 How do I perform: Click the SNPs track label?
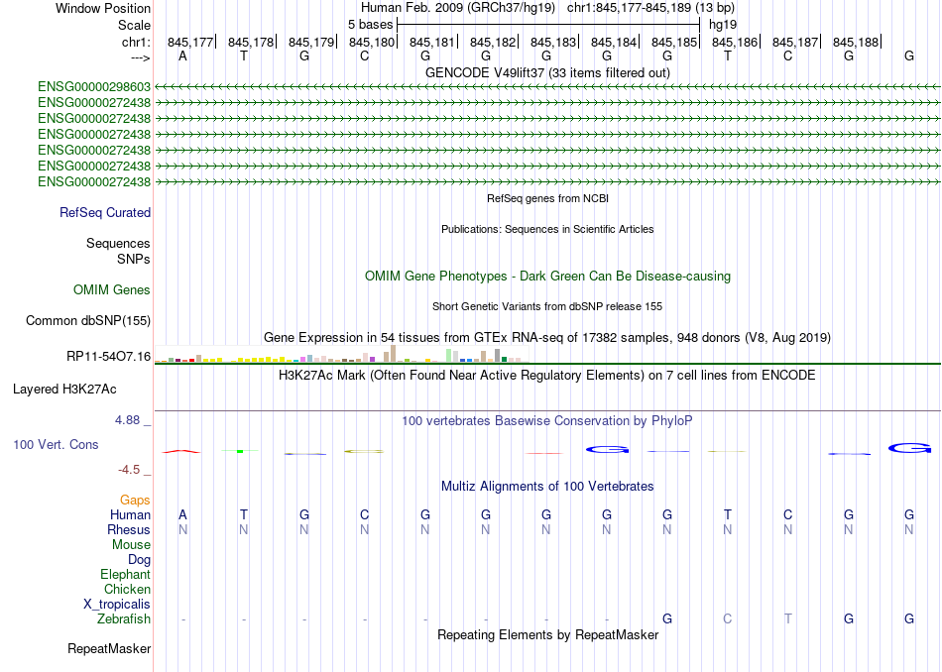(x=134, y=259)
